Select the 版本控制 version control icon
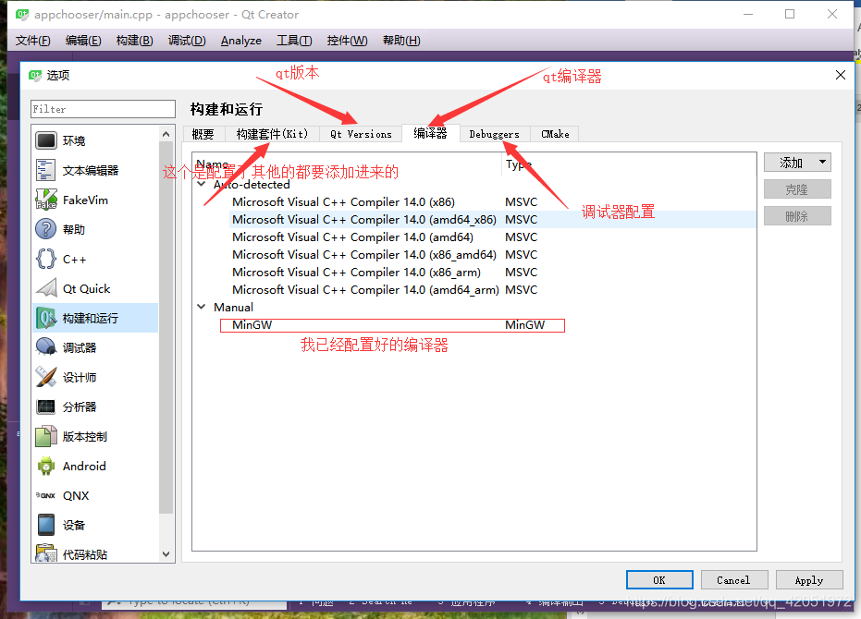The height and width of the screenshot is (619, 861). coord(46,437)
